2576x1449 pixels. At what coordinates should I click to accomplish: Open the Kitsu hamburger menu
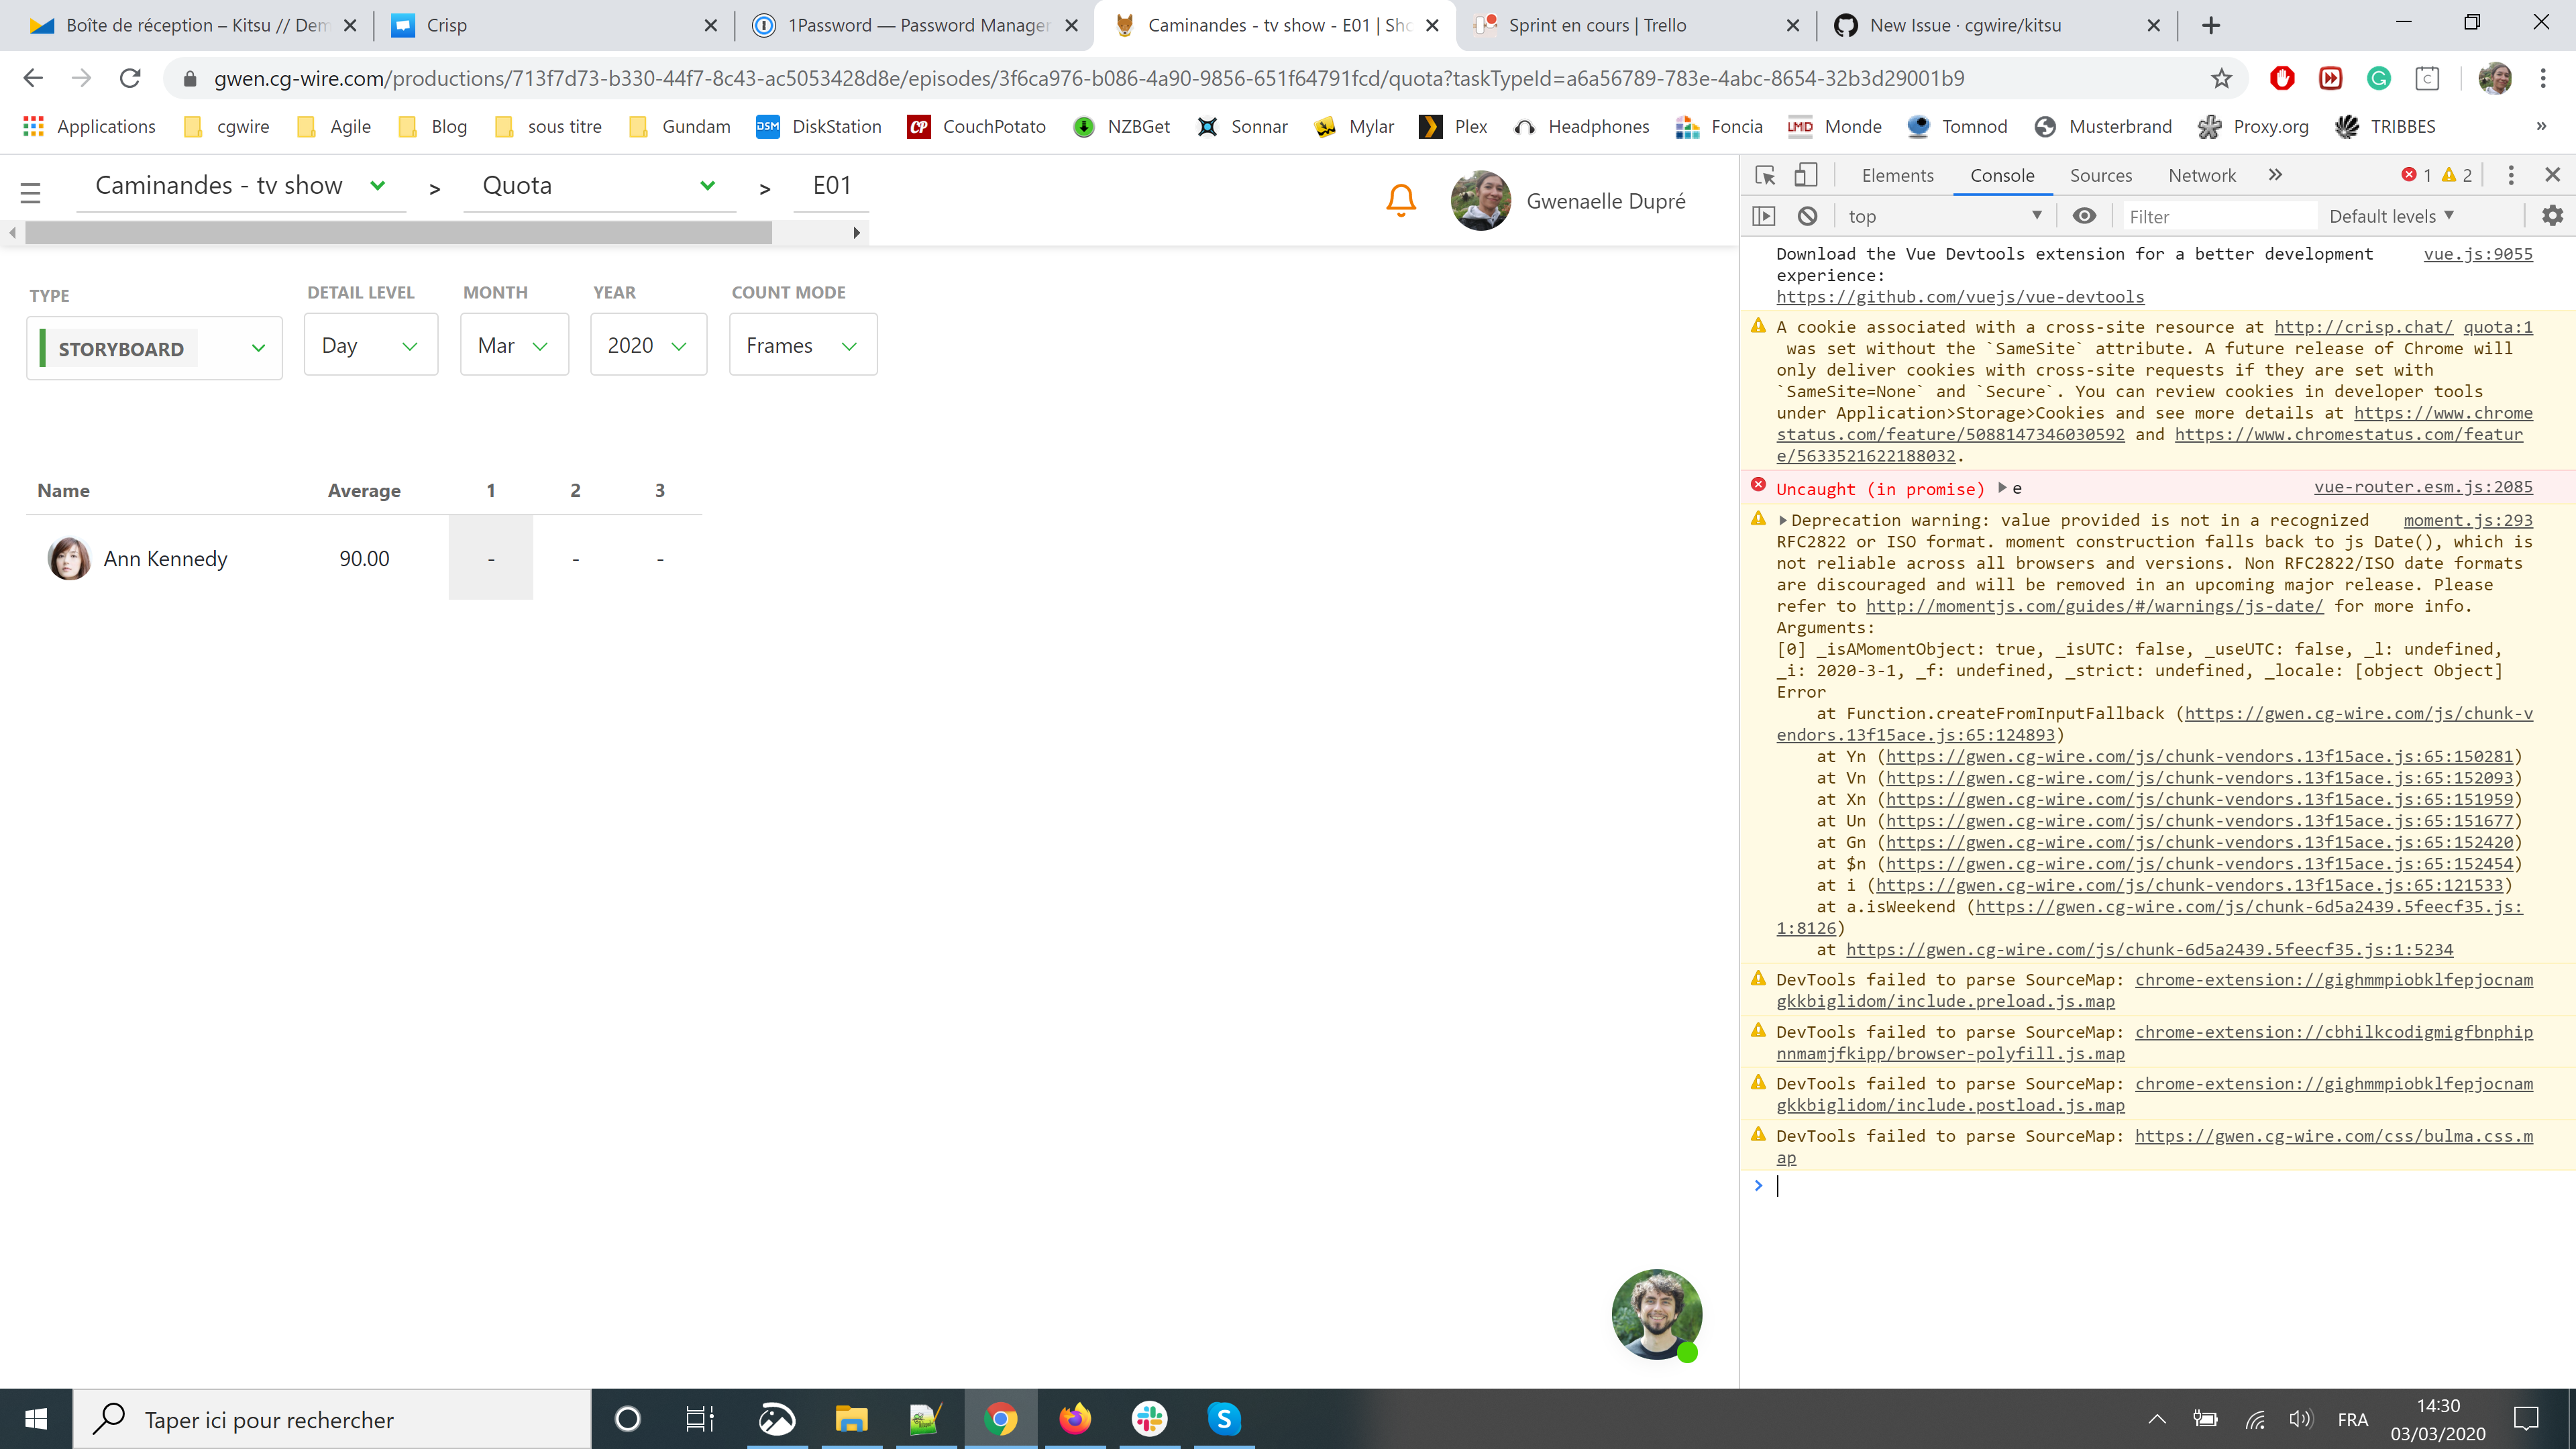[31, 192]
